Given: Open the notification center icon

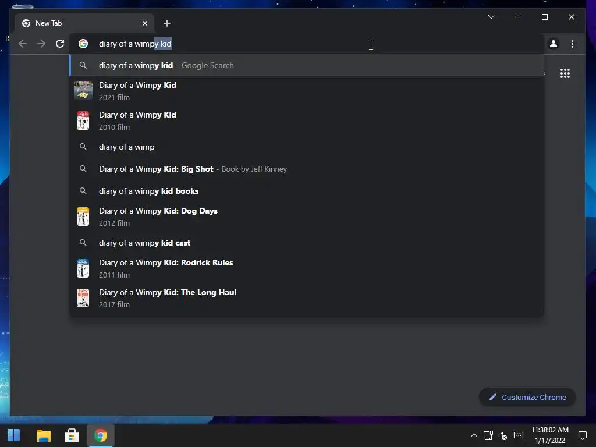Looking at the screenshot, I should pos(582,435).
